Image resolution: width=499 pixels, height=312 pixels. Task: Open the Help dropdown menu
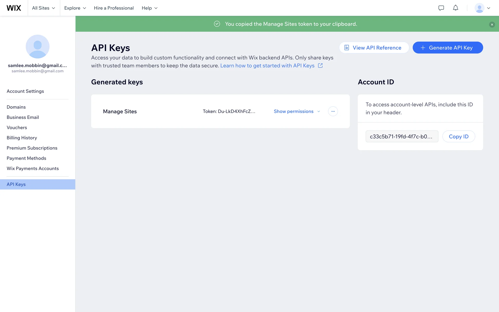[149, 8]
